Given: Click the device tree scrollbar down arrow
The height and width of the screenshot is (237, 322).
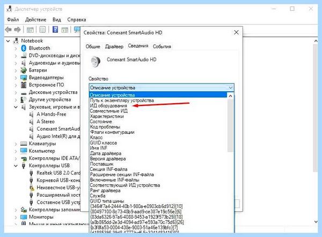Looking at the screenshot, I should pyautogui.click(x=316, y=221).
